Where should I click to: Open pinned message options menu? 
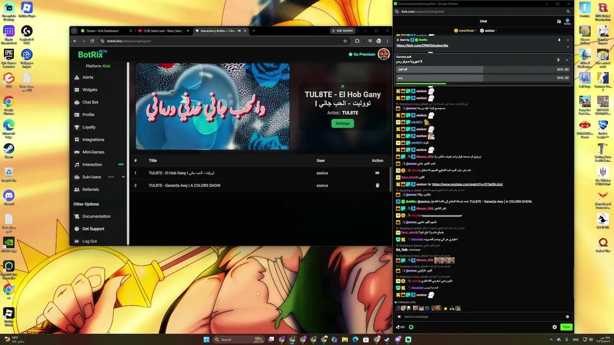tap(567, 40)
